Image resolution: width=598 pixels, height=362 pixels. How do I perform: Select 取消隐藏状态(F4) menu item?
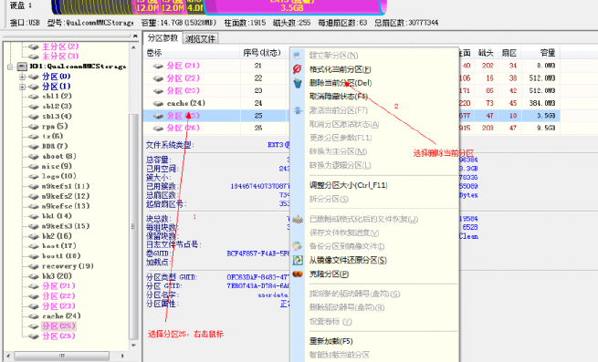point(339,97)
